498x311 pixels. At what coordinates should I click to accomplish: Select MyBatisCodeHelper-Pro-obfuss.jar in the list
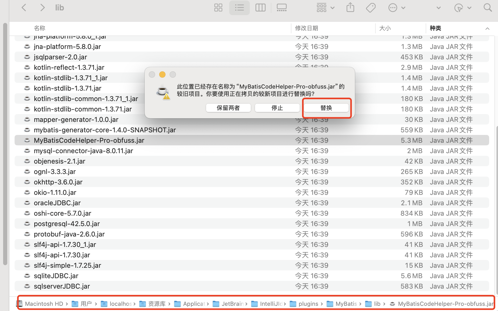tap(252, 140)
